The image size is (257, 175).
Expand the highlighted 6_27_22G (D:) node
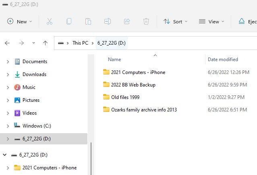coord(8,139)
